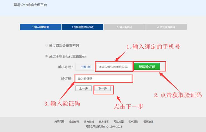Select the 2.选择重置密码方法 step tab

point(82,27)
